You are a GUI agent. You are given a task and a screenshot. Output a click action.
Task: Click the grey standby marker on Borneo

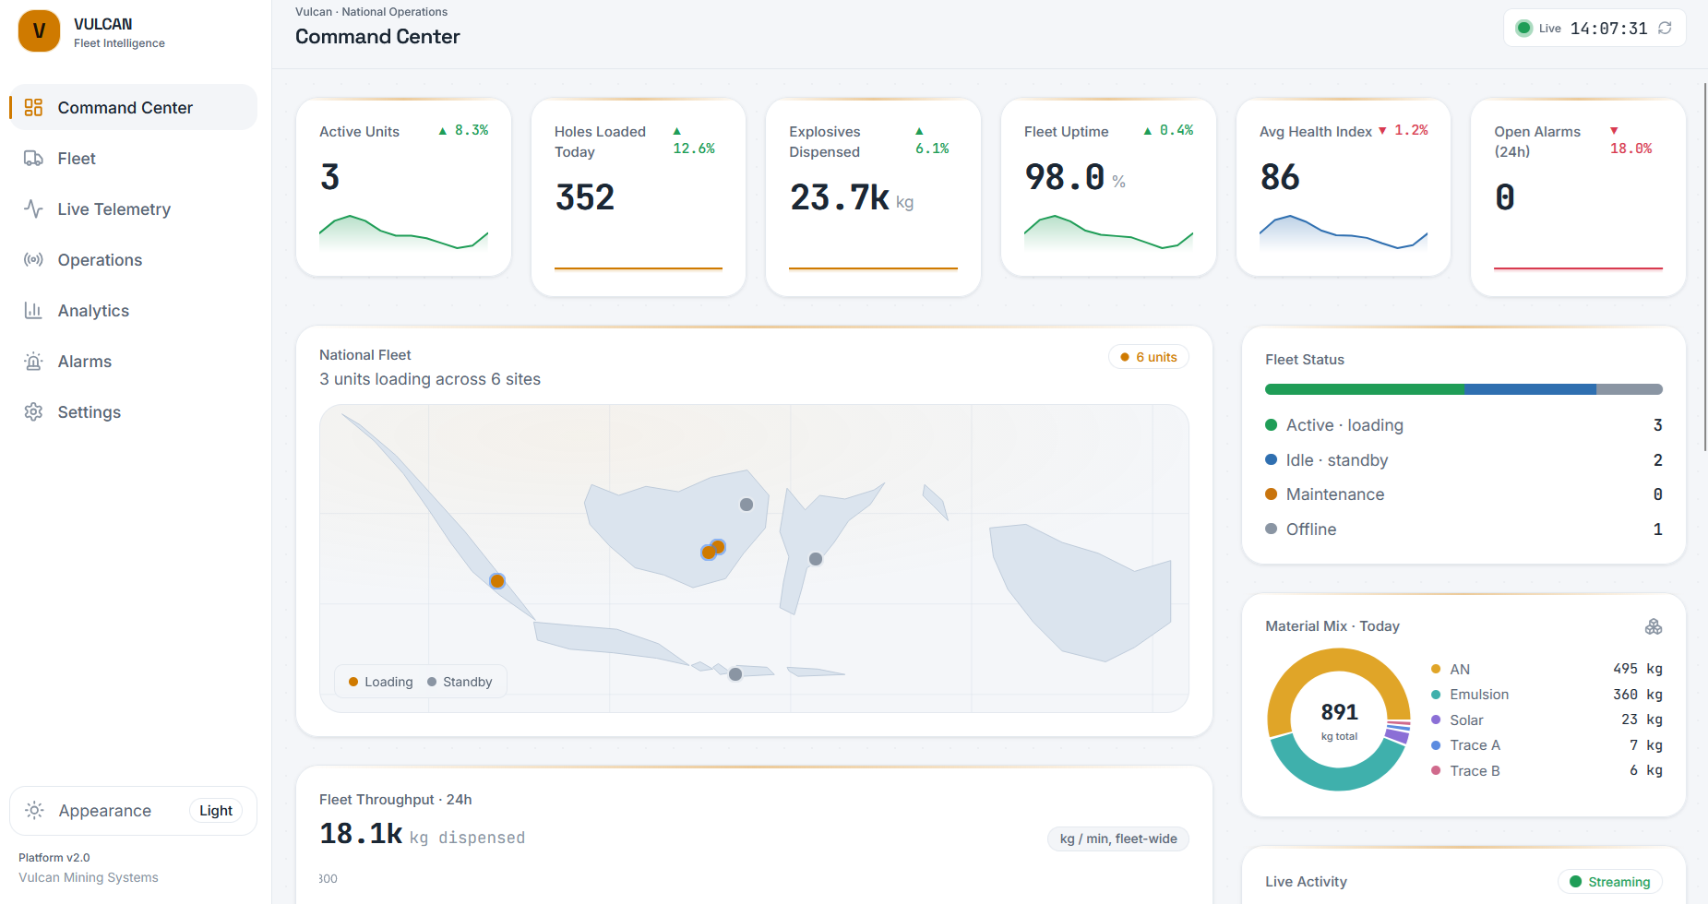coord(747,505)
